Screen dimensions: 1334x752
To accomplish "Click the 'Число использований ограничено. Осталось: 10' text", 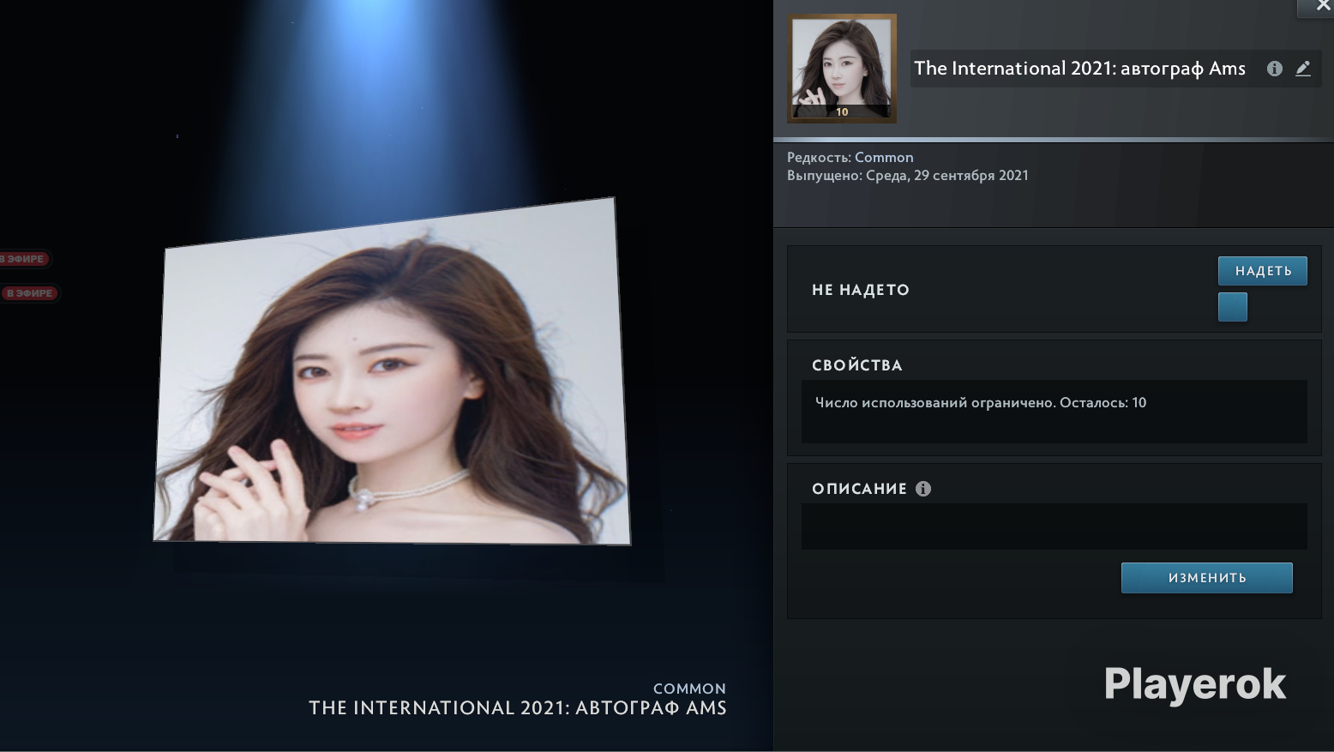I will (981, 403).
